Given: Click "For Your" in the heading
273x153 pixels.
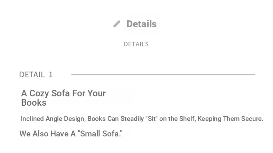Looking at the screenshot, I should (89, 93).
